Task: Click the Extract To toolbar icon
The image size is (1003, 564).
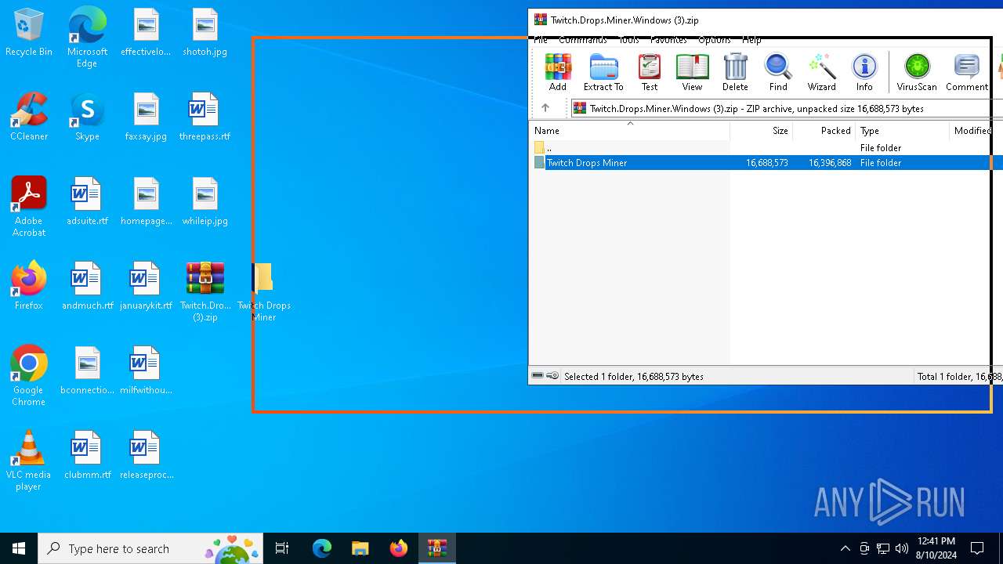Action: pyautogui.click(x=603, y=72)
